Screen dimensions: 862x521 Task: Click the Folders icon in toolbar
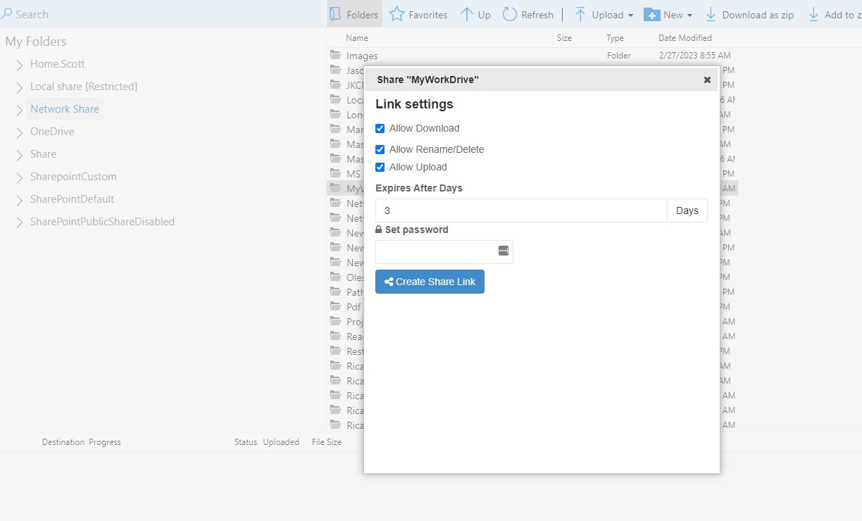click(335, 14)
